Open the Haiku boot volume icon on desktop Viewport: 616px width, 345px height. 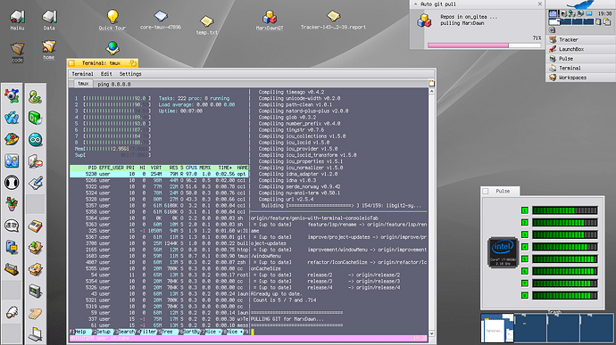[17, 18]
